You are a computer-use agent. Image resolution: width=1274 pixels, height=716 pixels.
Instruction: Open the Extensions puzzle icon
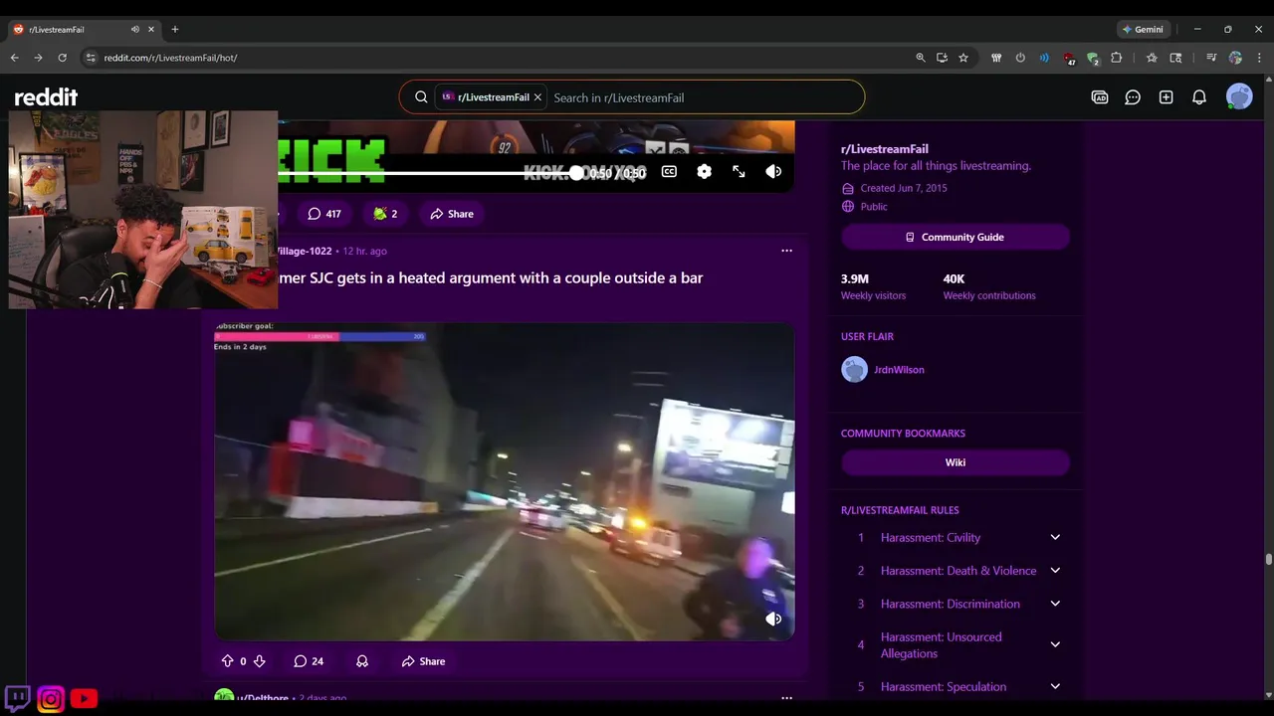pos(1116,58)
